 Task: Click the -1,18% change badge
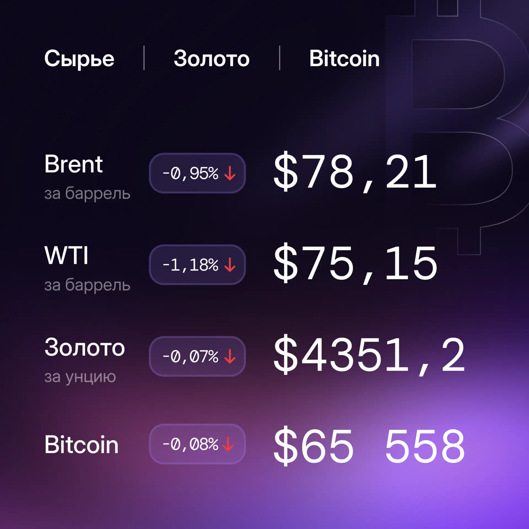pos(197,264)
